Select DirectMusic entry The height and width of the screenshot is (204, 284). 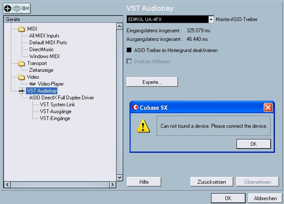(x=41, y=49)
